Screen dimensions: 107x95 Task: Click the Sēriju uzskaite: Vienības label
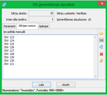click(x=72, y=13)
